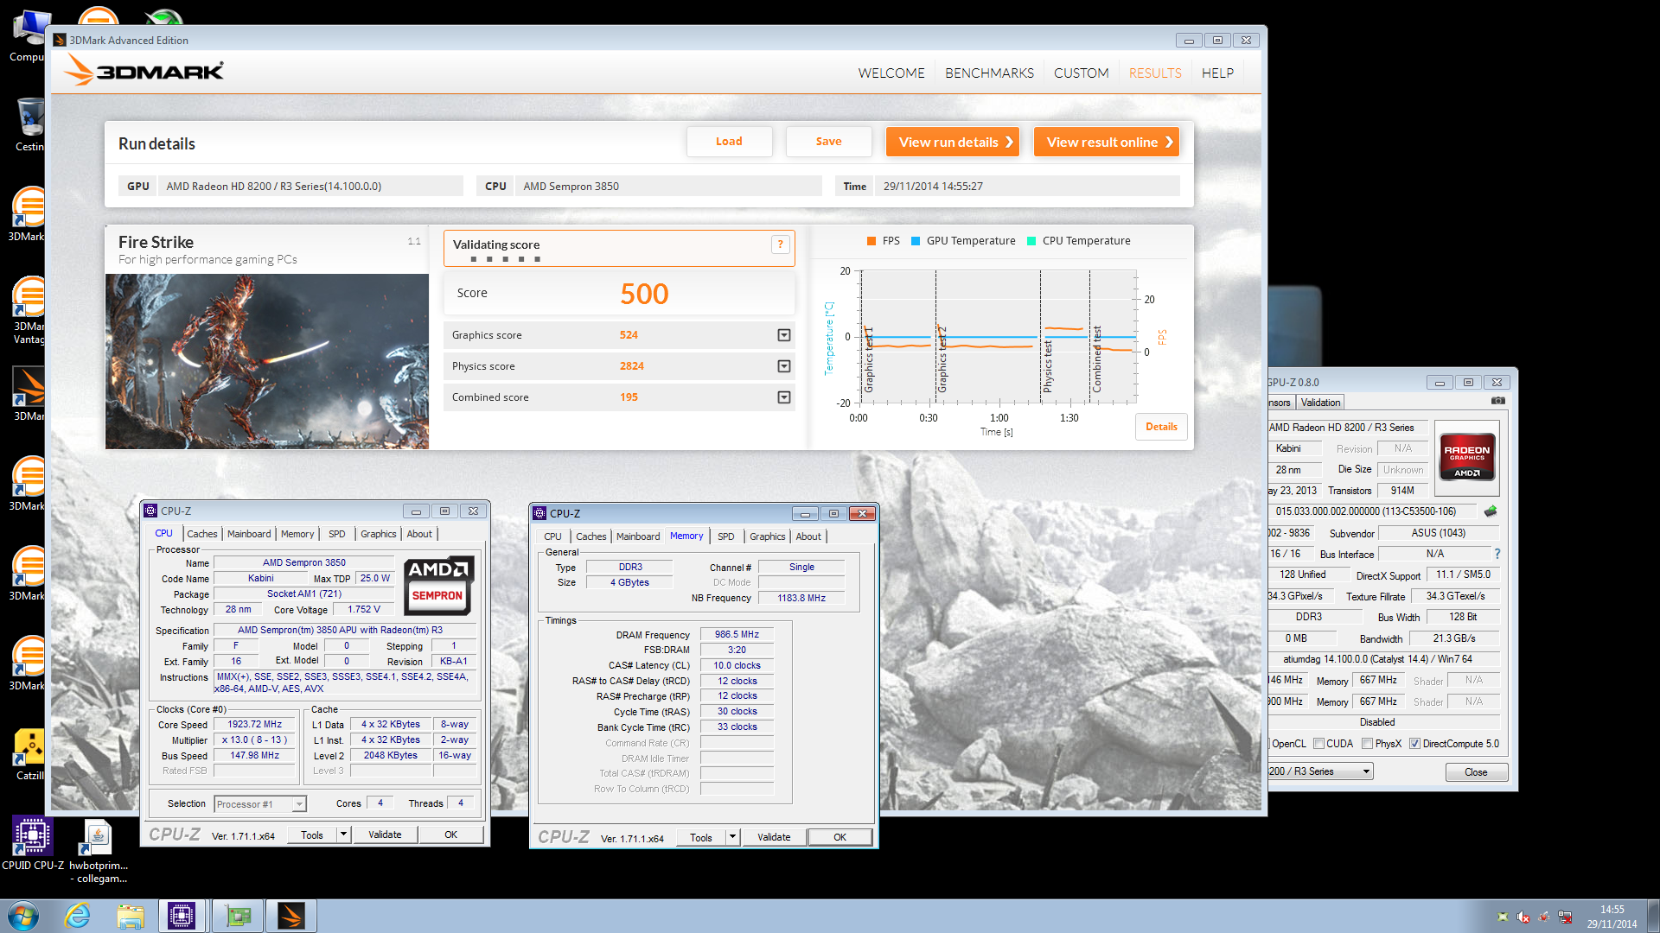Image resolution: width=1660 pixels, height=933 pixels.
Task: Click the green CPU Temperature legend swatch
Action: [x=1031, y=241]
